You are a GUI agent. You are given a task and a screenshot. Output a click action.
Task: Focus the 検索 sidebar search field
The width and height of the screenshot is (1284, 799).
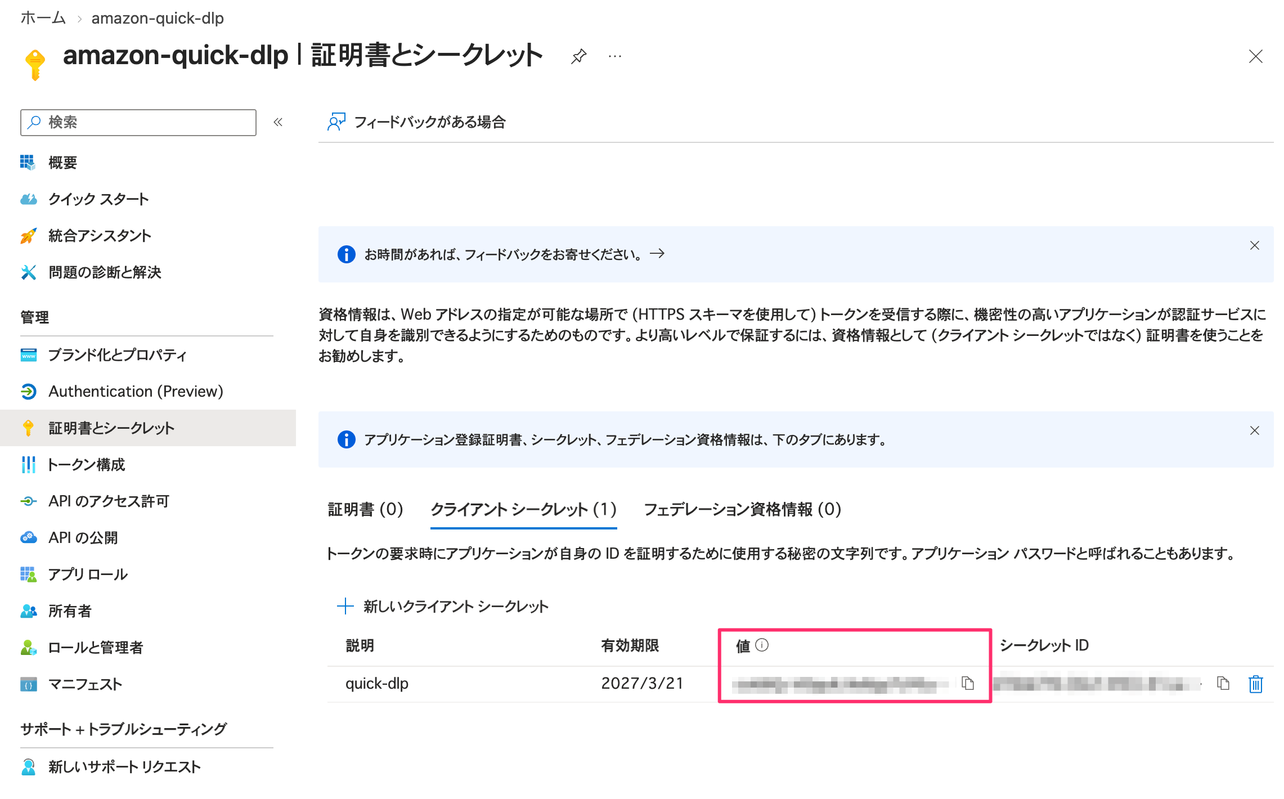coord(138,122)
